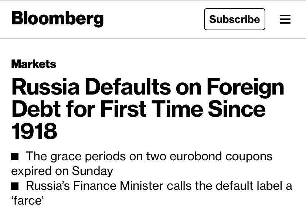Image resolution: width=306 pixels, height=219 pixels.
Task: Click the square bullet before 'Russia's Finance Minister'
Action: [15, 186]
